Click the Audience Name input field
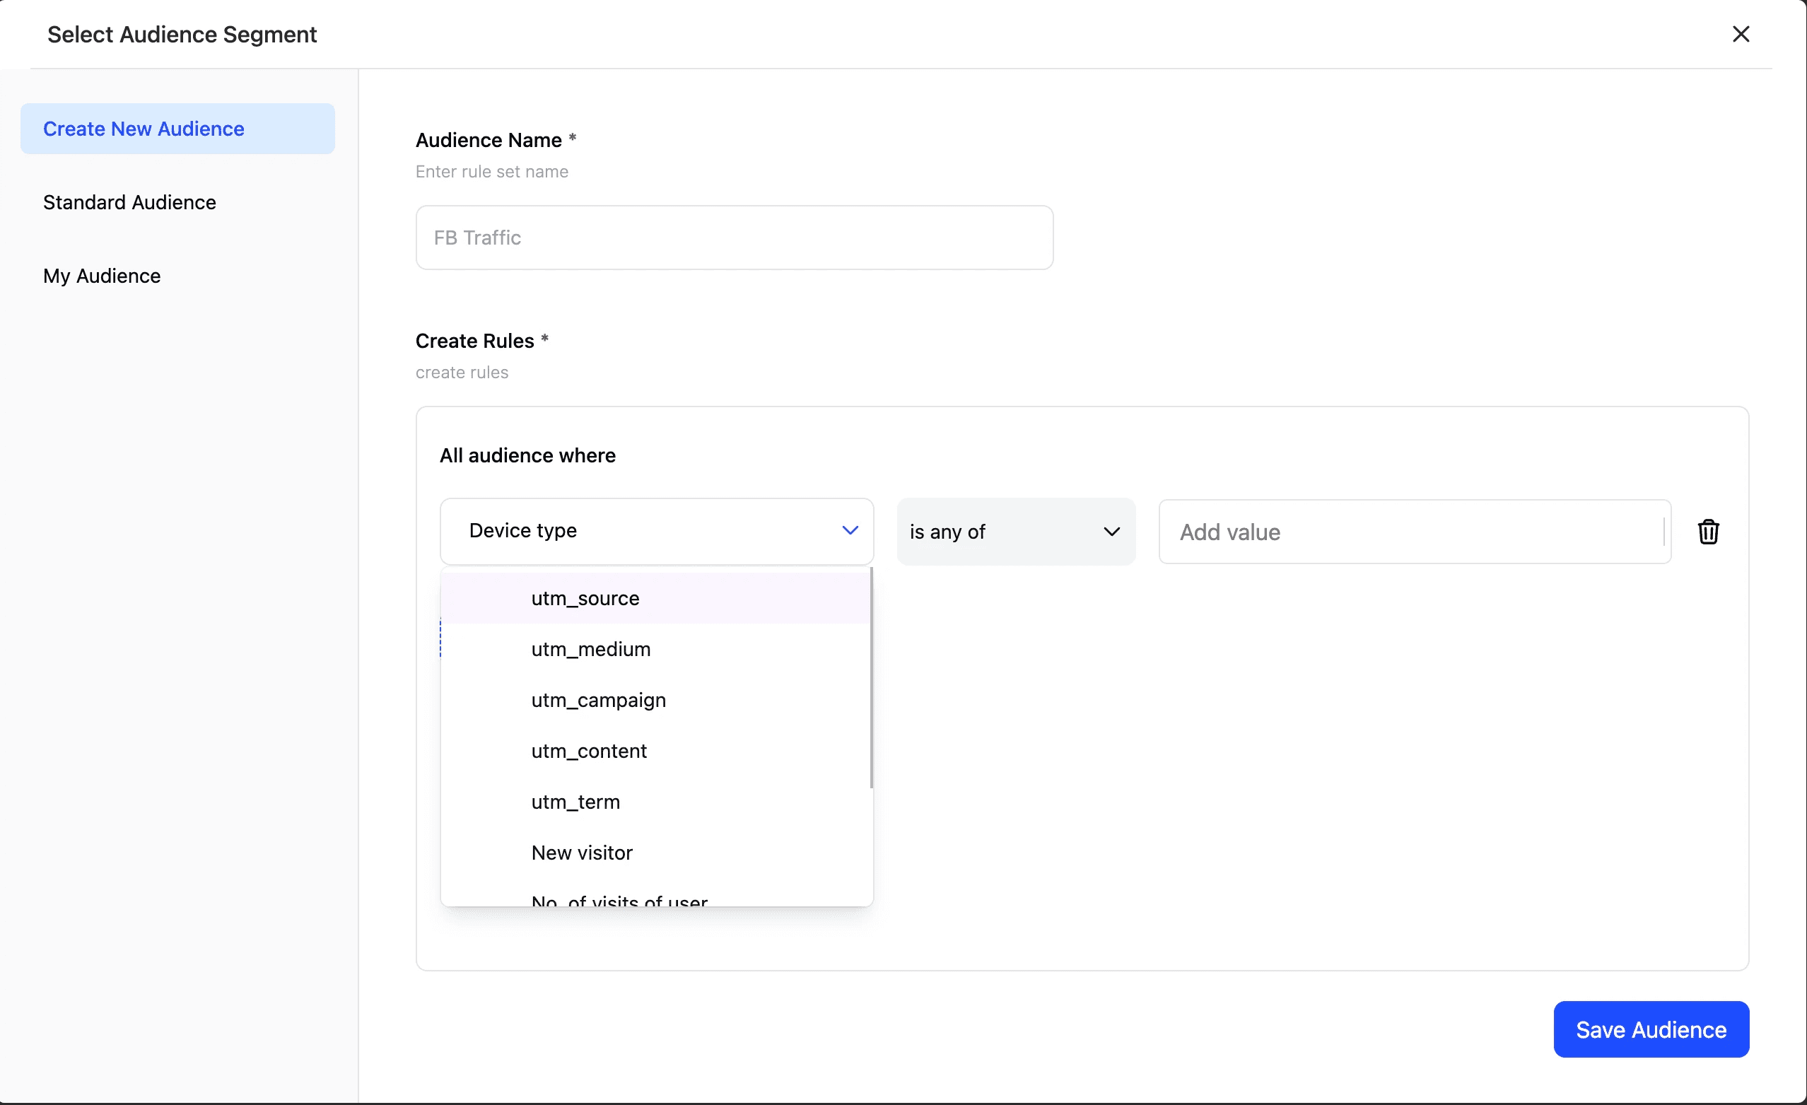Viewport: 1807px width, 1105px height. click(x=734, y=238)
